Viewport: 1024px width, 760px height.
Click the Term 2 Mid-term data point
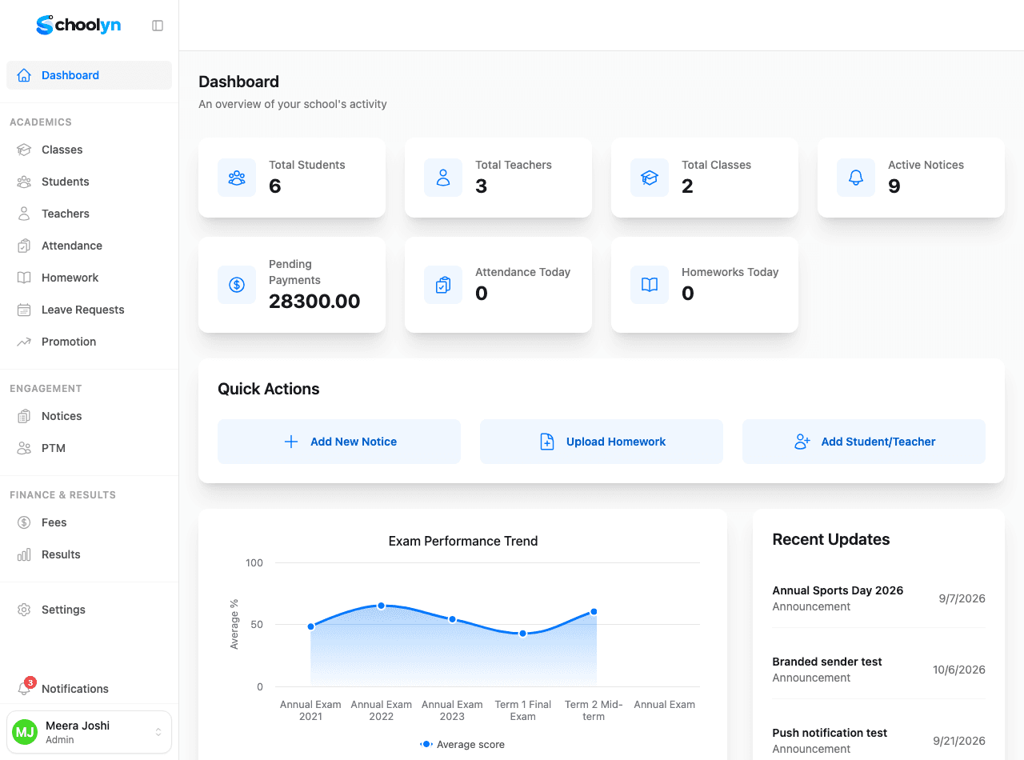(594, 611)
